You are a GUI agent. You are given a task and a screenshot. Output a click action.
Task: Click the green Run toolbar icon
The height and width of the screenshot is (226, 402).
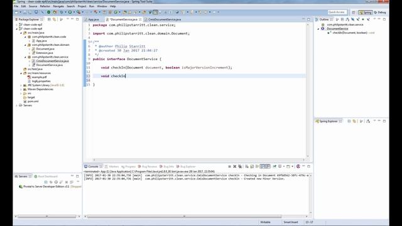pos(70,13)
